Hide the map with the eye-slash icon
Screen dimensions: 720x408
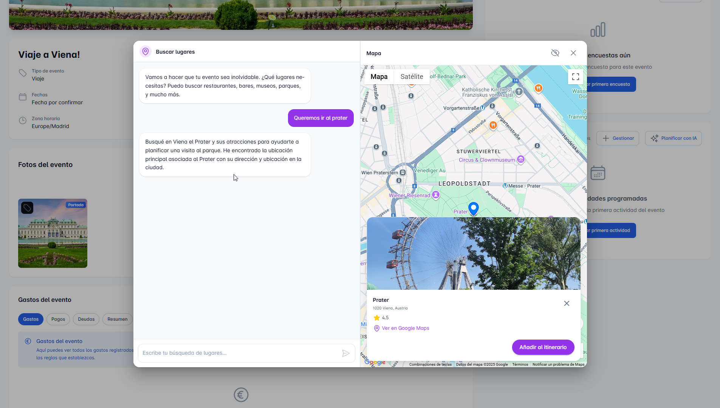[x=555, y=53]
